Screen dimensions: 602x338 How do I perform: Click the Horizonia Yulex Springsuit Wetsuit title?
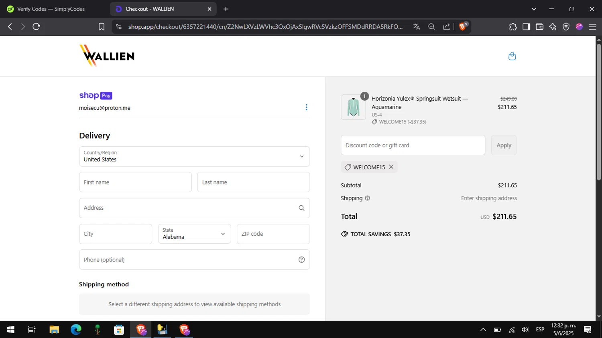pos(420,103)
